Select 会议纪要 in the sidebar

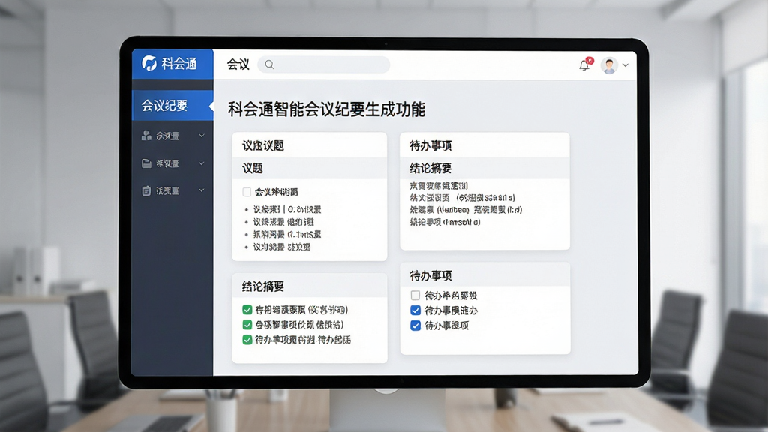172,105
